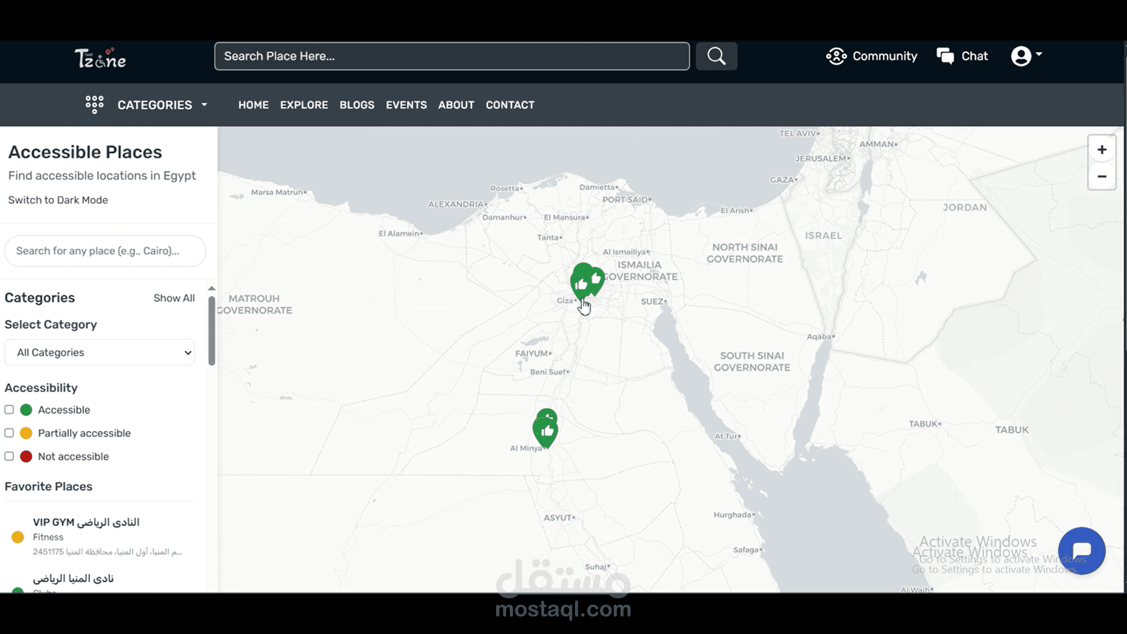
Task: Click the red Not accessible color dot
Action: tap(26, 456)
